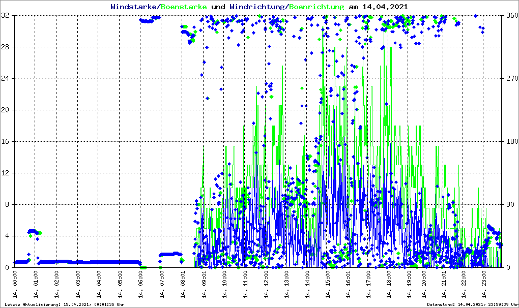Click the Letzte Aktualisierung footer text

tap(63, 304)
